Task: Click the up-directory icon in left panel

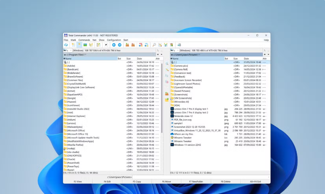Action: 65,62
